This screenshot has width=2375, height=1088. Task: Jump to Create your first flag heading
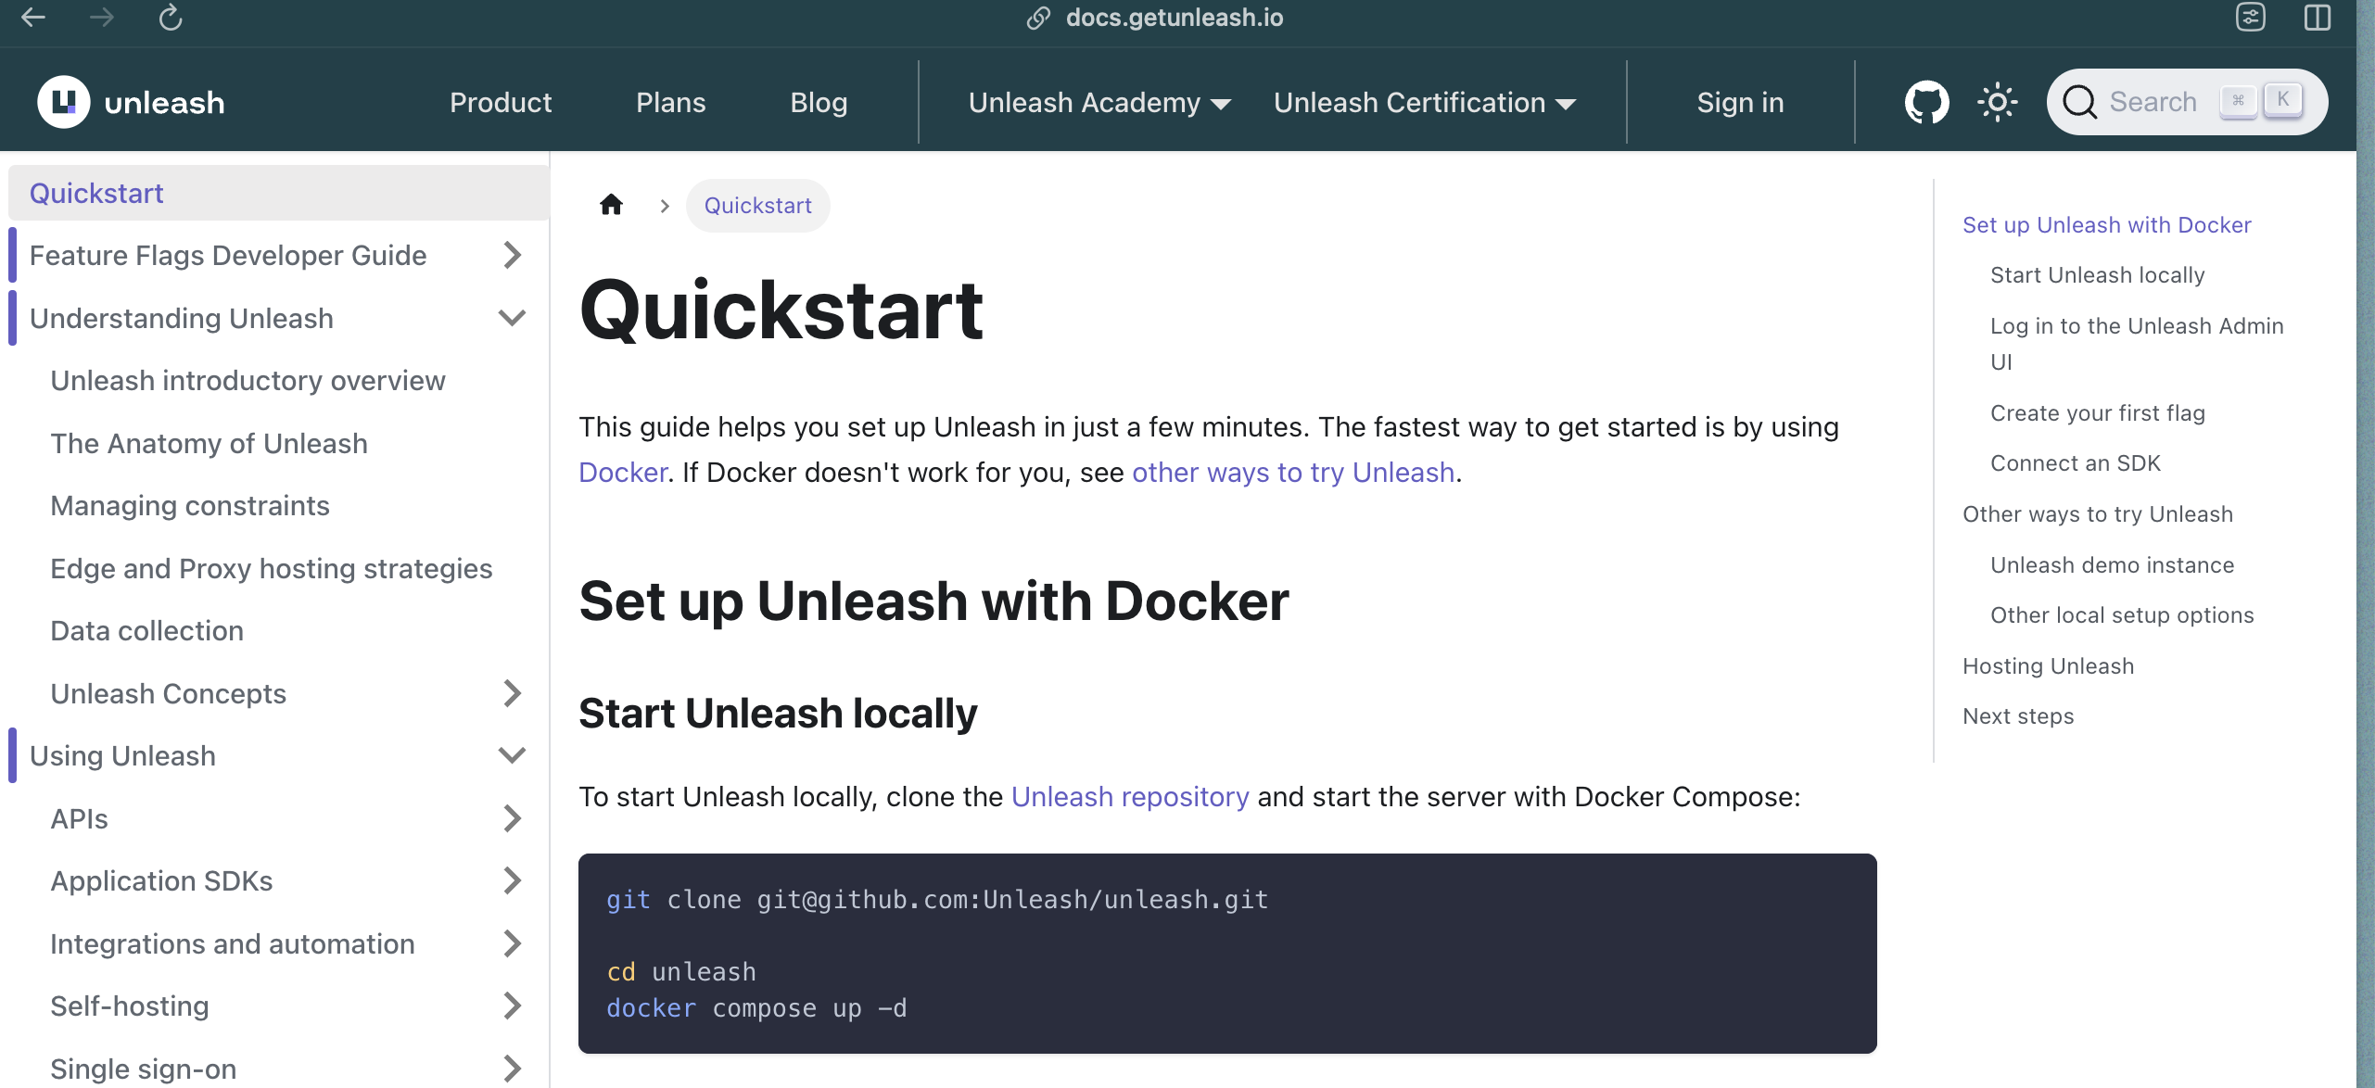pyautogui.click(x=2097, y=413)
